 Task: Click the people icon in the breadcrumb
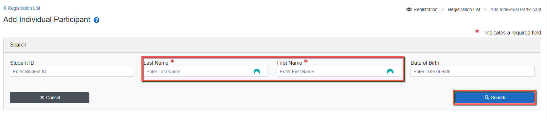pyautogui.click(x=409, y=9)
